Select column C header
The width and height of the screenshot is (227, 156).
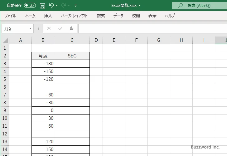point(72,40)
